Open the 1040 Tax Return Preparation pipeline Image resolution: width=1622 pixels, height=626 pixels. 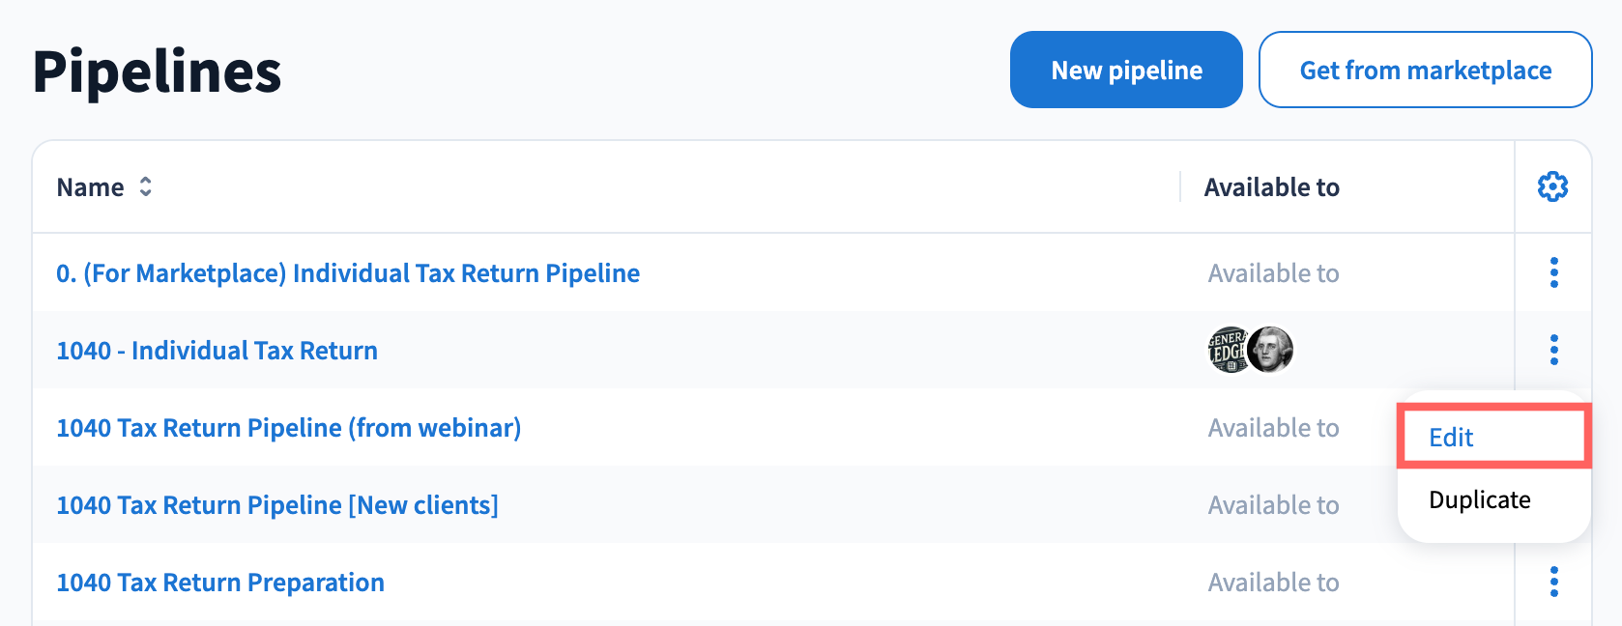[220, 583]
